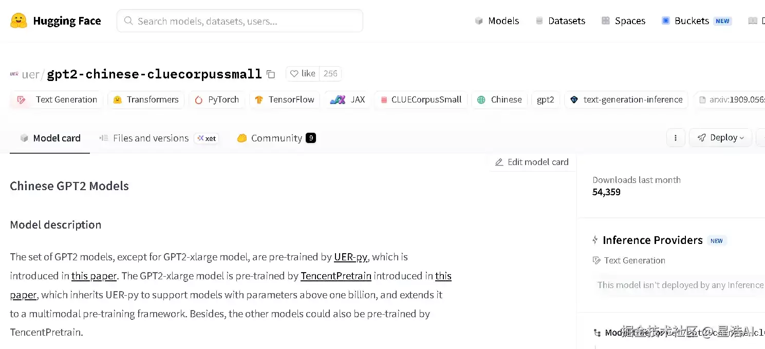The width and height of the screenshot is (765, 349).
Task: Focus the Search models input field
Action: coord(240,21)
